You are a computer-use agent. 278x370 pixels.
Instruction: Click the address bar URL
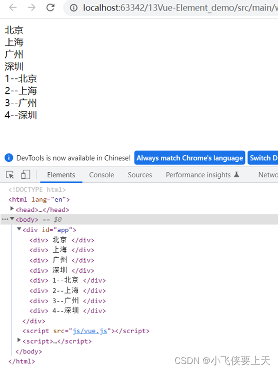coord(180,8)
